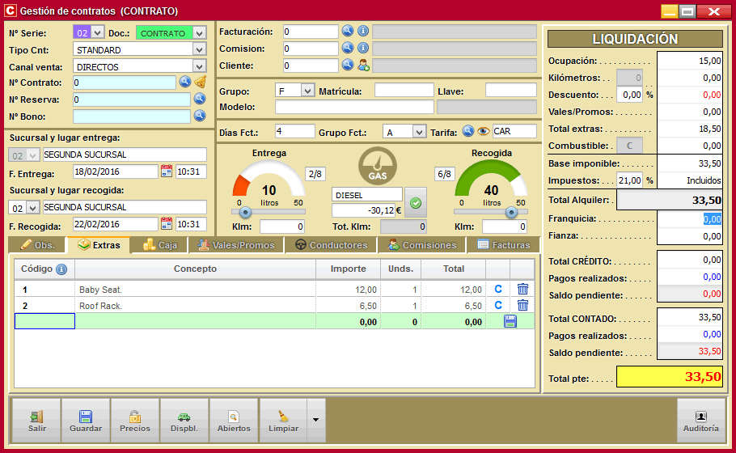Viewport: 736px width, 453px height.
Task: Click the Matrícula input field
Action: tap(404, 91)
